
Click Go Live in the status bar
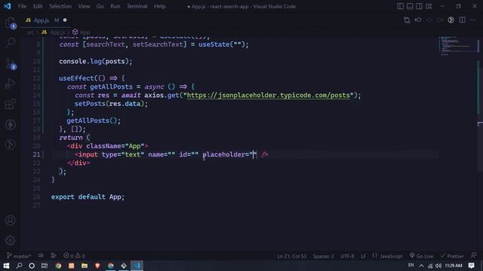[x=421, y=256]
